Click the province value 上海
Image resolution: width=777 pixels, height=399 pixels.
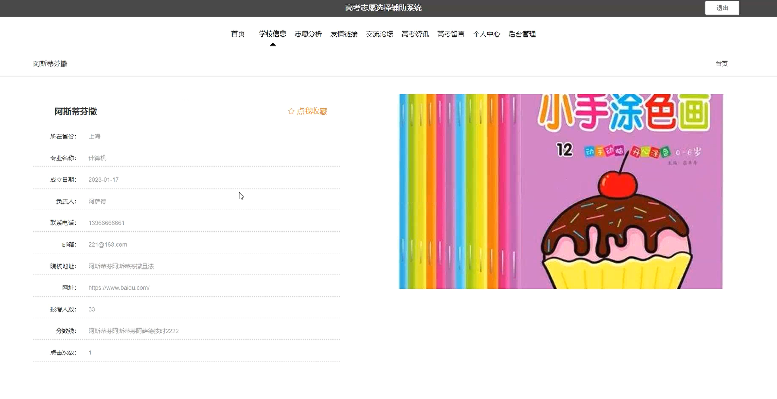pos(94,136)
